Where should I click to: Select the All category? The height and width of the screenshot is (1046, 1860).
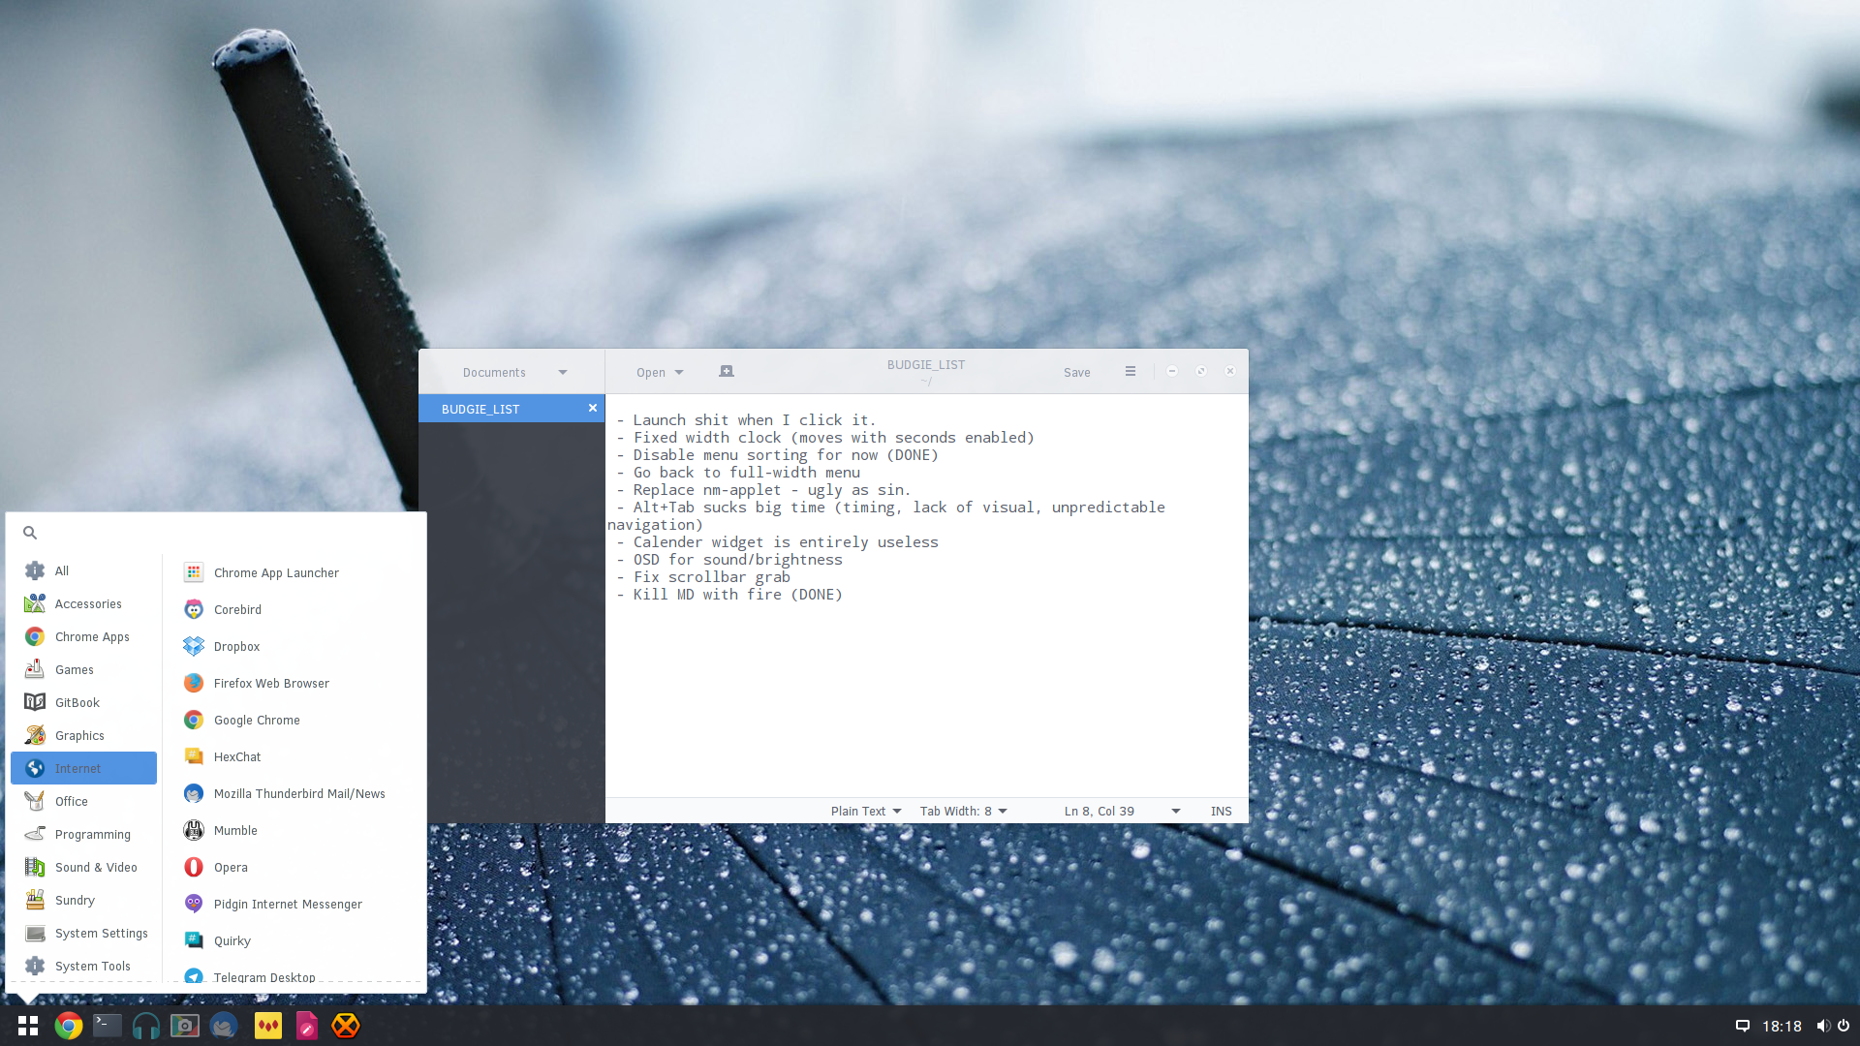click(84, 570)
